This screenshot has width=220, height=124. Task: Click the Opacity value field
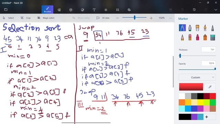(208, 63)
